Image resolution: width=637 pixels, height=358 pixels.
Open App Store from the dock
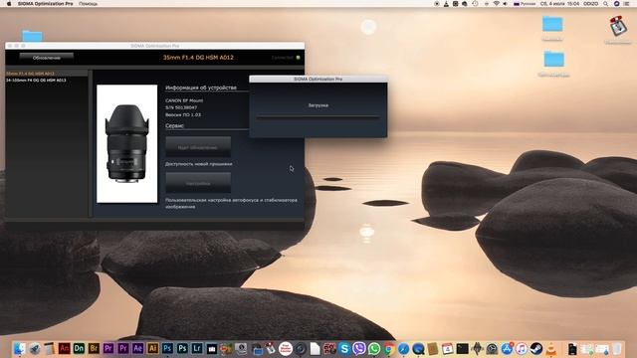tap(507, 348)
